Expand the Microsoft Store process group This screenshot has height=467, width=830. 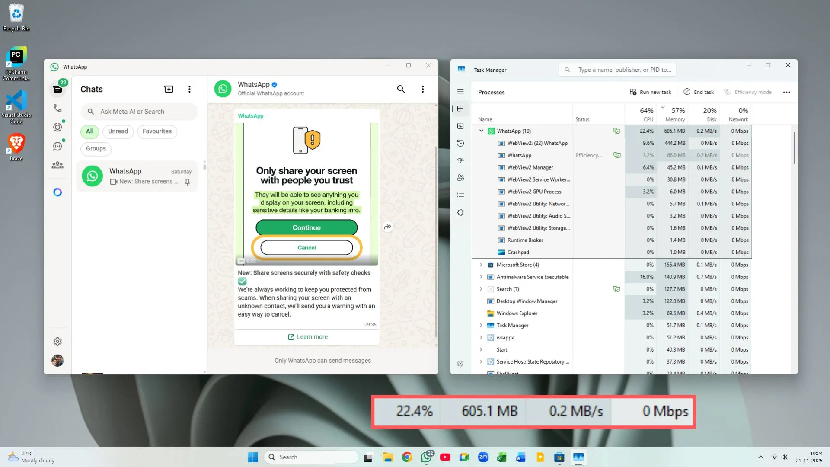(481, 265)
